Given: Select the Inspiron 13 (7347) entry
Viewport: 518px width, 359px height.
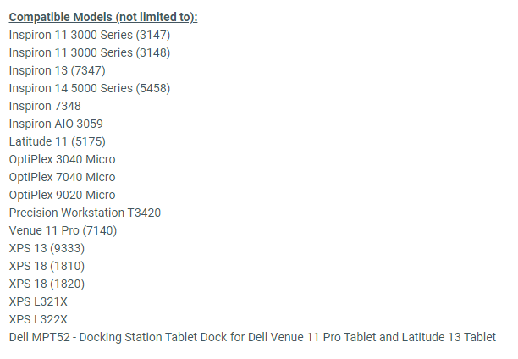Looking at the screenshot, I should pos(58,71).
